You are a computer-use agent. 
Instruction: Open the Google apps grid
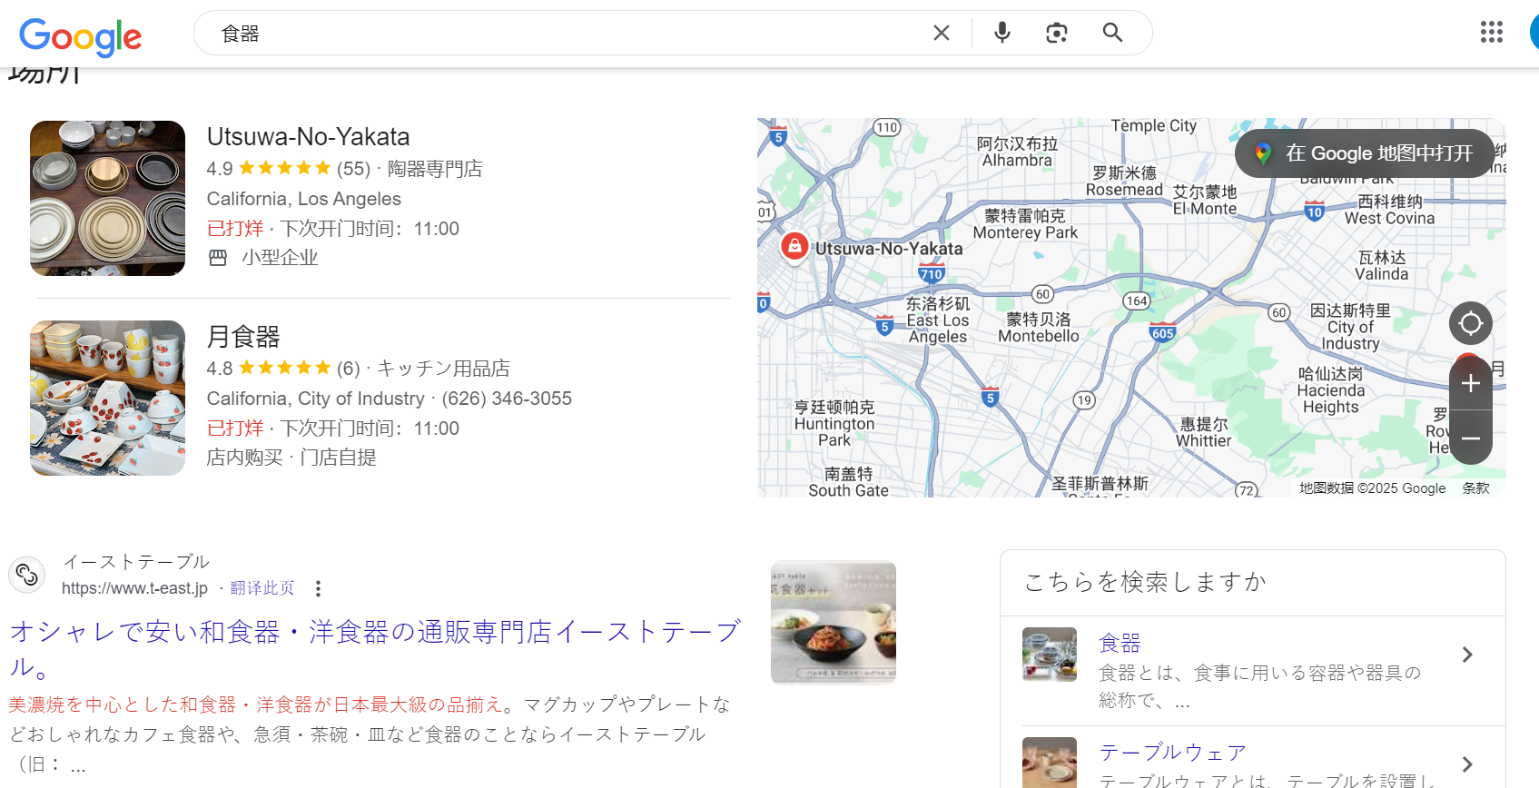click(1492, 33)
